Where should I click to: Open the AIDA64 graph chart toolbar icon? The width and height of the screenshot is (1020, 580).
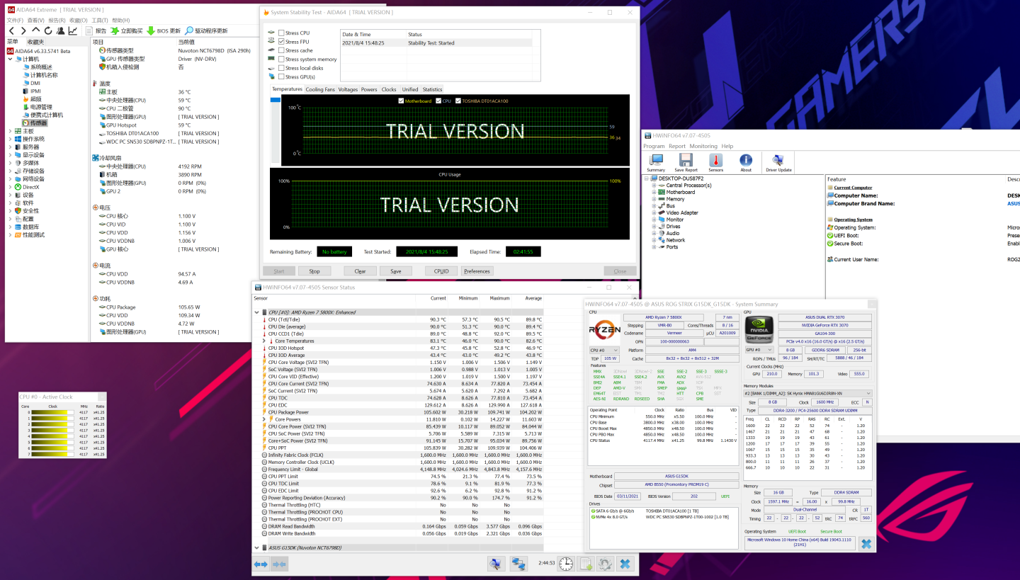(x=73, y=30)
